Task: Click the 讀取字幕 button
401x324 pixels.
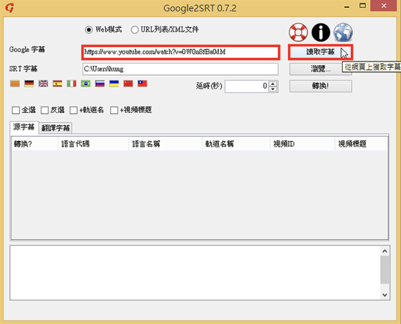Action: pyautogui.click(x=320, y=52)
